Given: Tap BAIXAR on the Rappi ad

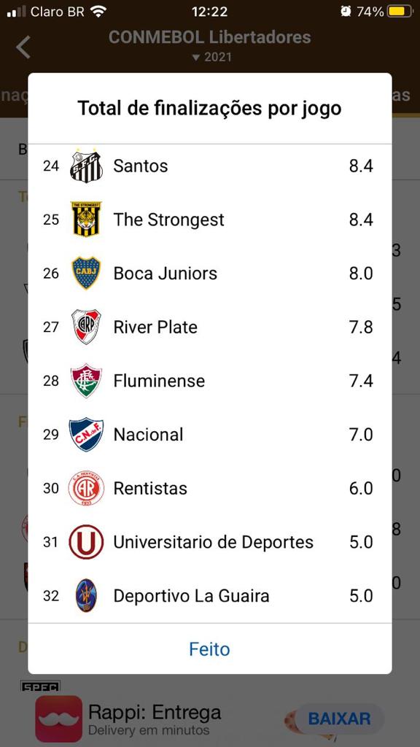Looking at the screenshot, I should click(339, 719).
